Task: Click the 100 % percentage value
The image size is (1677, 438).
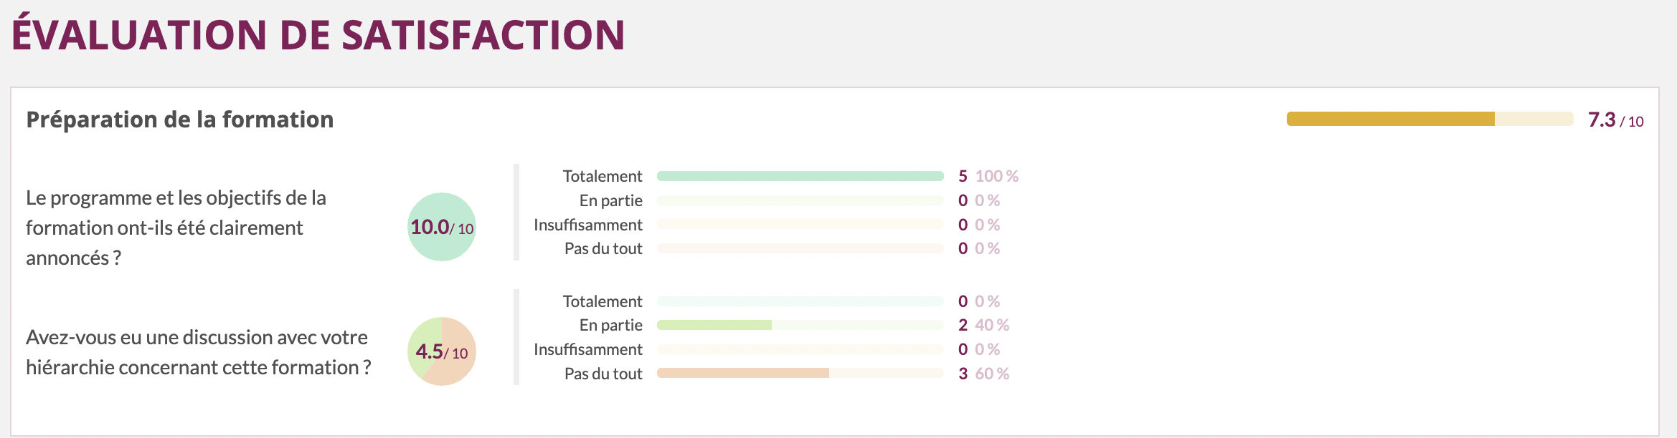Action: [996, 176]
